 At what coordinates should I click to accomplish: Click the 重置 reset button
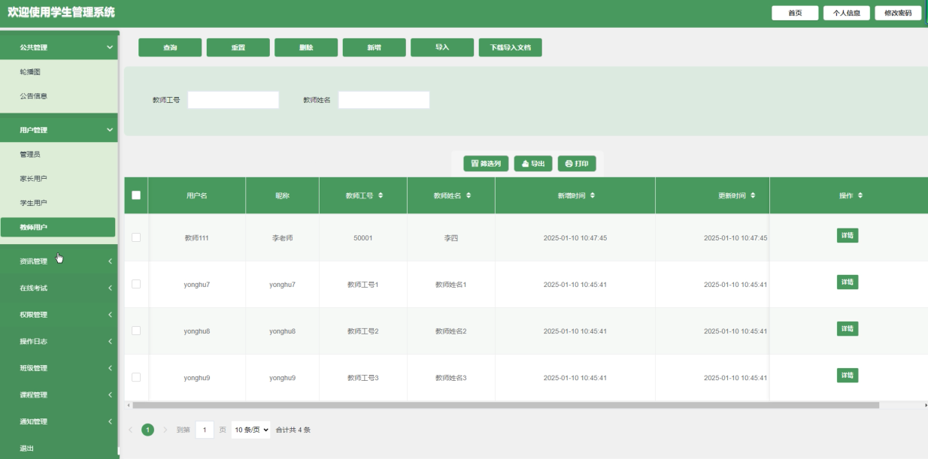238,47
